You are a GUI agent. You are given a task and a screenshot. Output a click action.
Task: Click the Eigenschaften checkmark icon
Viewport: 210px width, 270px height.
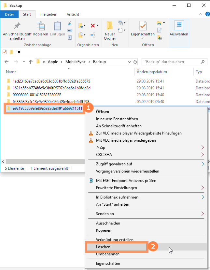[x=143, y=26]
